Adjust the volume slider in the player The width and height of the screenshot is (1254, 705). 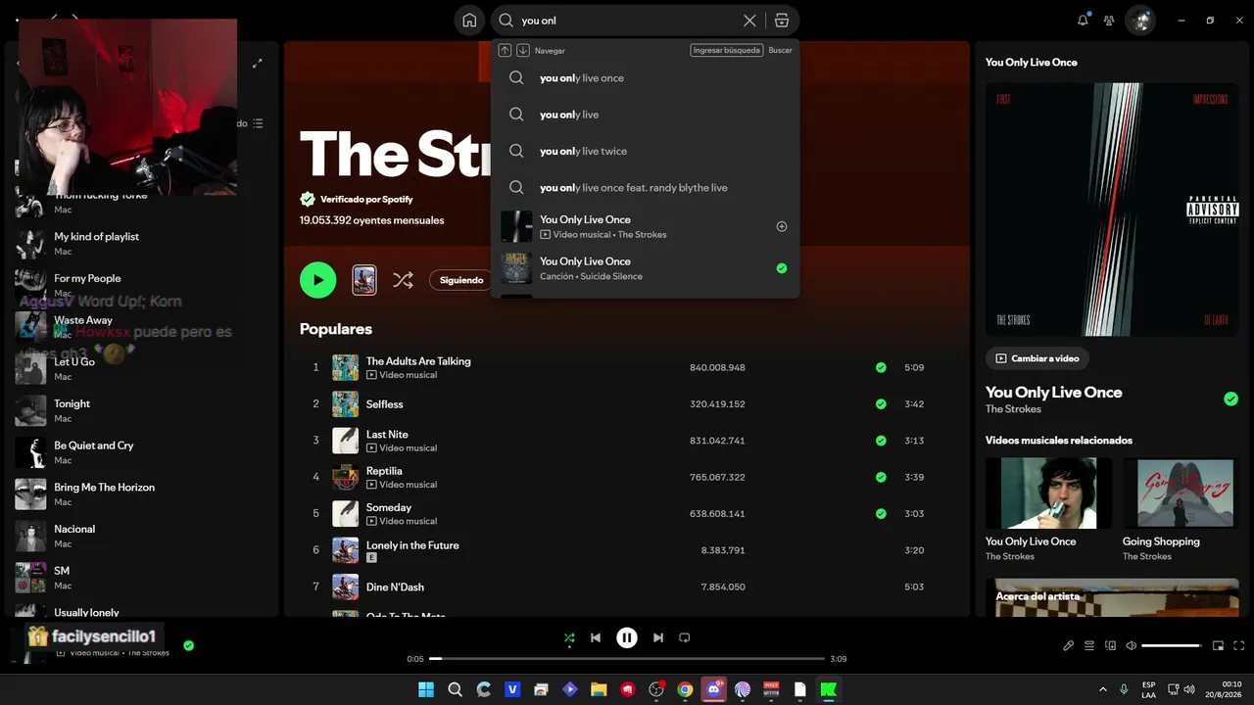tap(1174, 646)
